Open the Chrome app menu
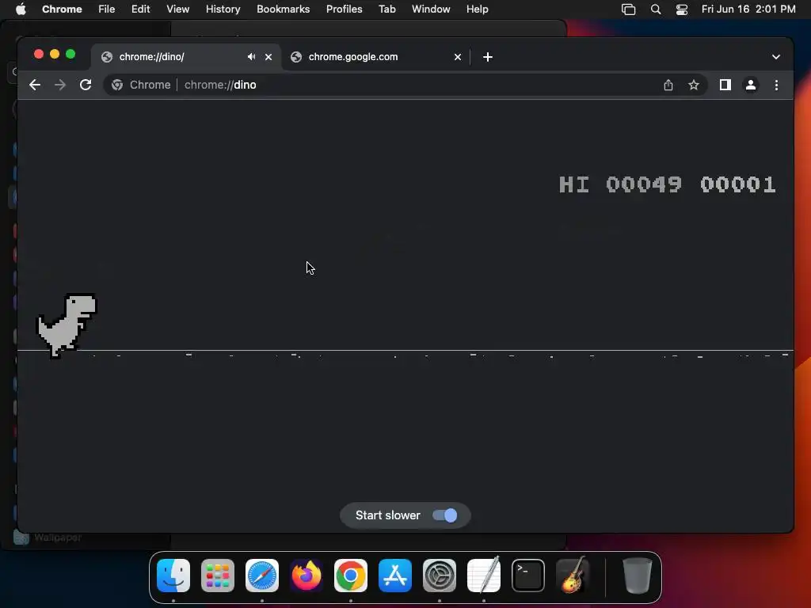The height and width of the screenshot is (608, 811). pyautogui.click(x=62, y=9)
